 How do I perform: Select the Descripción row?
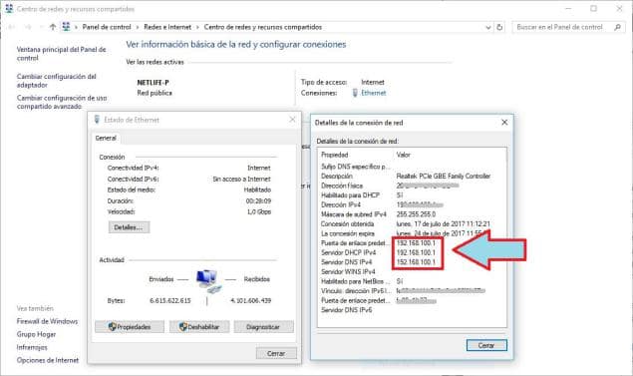[x=412, y=177]
